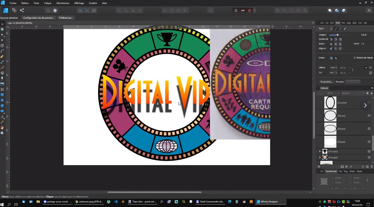The height and width of the screenshot is (207, 374).
Task: Select the Ellipse shape tool
Action: [2, 100]
